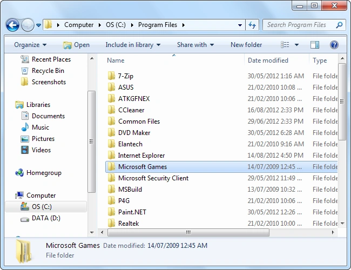Image resolution: width=351 pixels, height=270 pixels.
Task: Click the file list vertical scrollbar thumb
Action: coord(342,102)
